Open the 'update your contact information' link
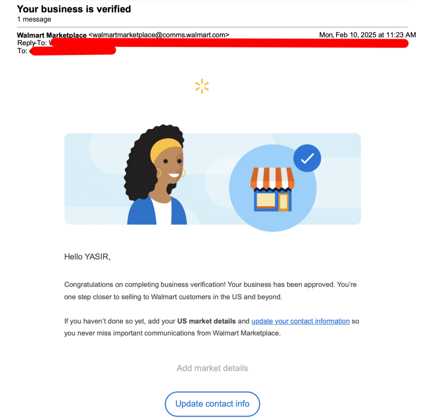 pyautogui.click(x=300, y=321)
